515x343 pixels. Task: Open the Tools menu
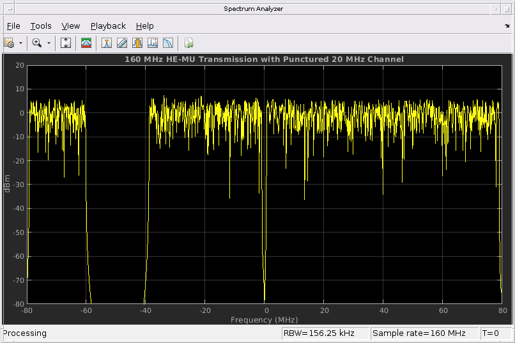tap(41, 26)
